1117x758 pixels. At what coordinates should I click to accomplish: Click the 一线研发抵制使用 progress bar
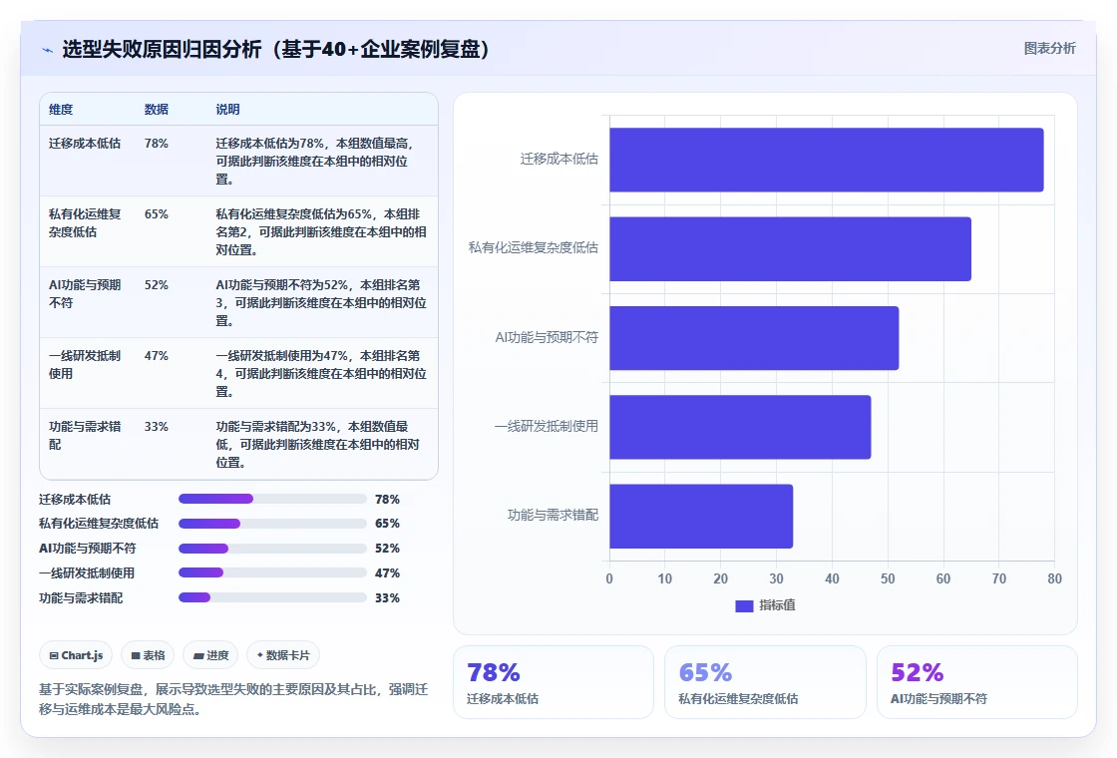[272, 572]
